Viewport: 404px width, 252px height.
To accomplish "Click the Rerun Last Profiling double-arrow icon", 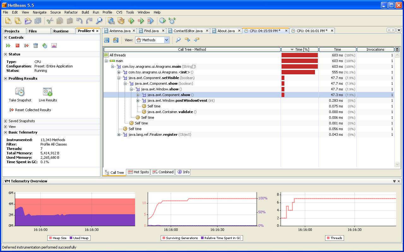I will pyautogui.click(x=8, y=46).
